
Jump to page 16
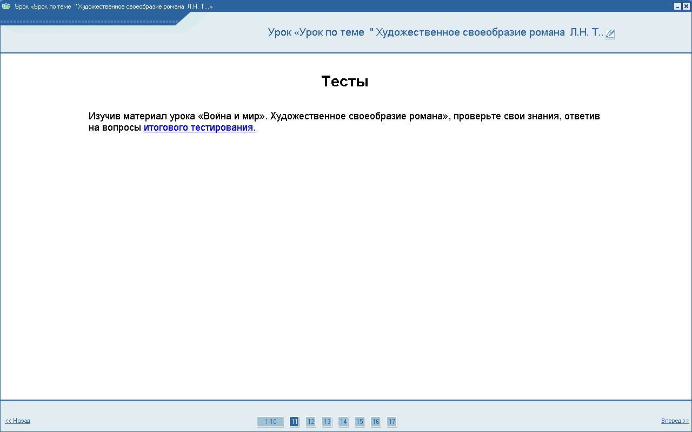point(375,422)
